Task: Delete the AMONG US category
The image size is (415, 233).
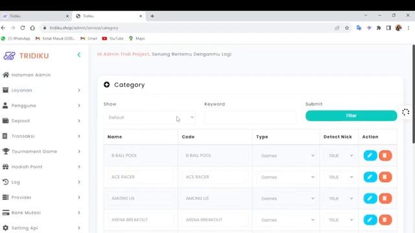Action: 385,199
